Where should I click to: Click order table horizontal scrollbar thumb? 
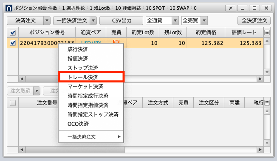click(75, 150)
